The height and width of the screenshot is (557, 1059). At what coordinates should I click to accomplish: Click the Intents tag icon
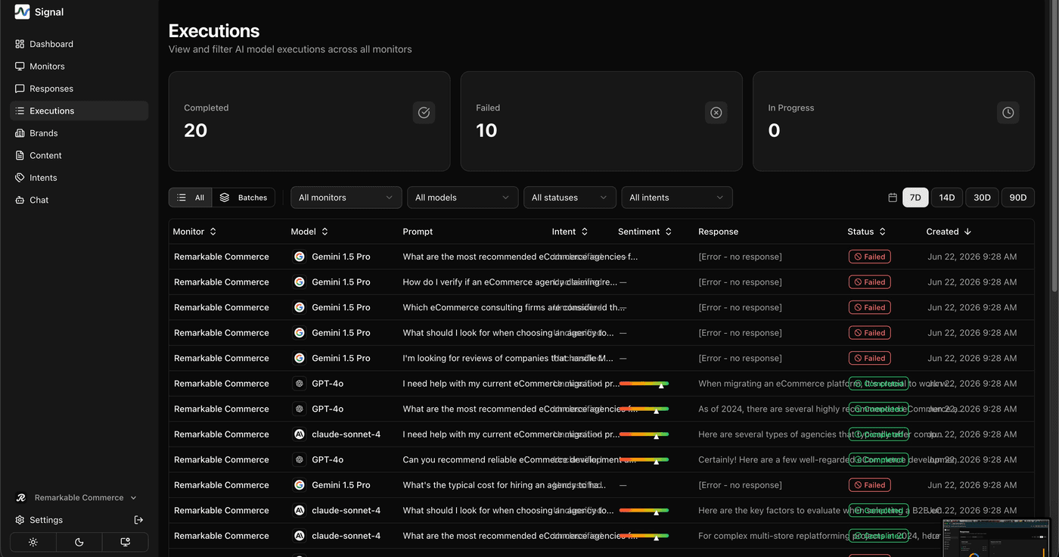coord(20,178)
